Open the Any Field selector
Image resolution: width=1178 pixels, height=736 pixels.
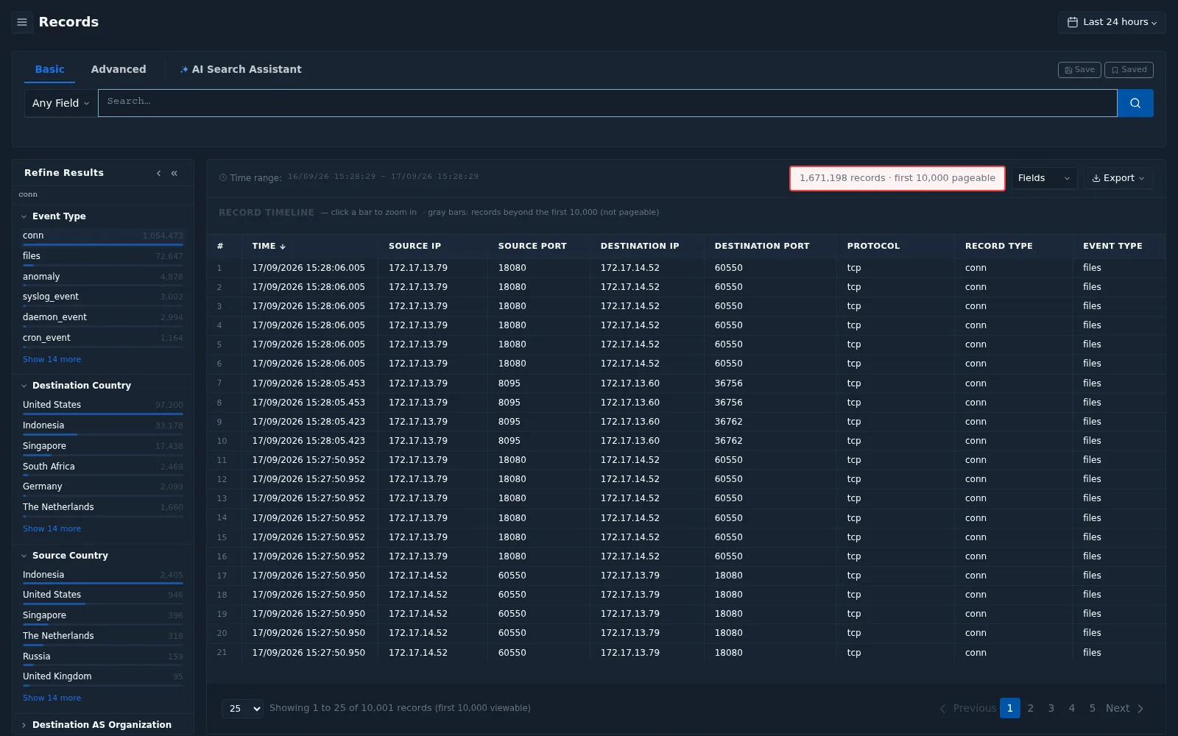(x=60, y=103)
